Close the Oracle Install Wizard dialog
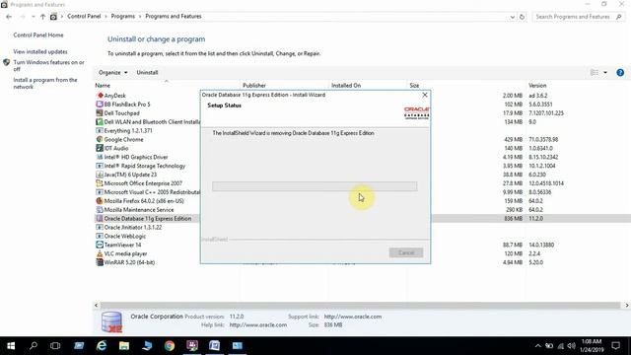 pyautogui.click(x=425, y=95)
